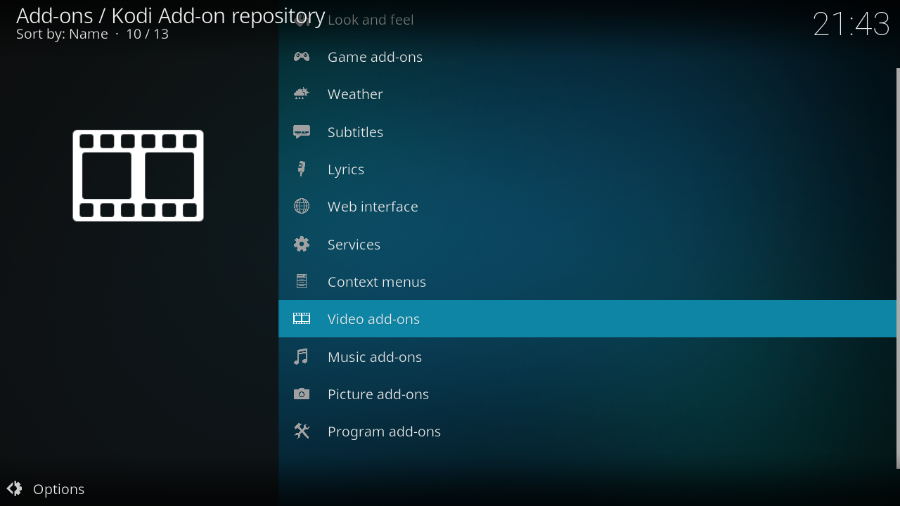The image size is (900, 506).
Task: Click the picture add-ons camera icon
Action: (x=302, y=394)
